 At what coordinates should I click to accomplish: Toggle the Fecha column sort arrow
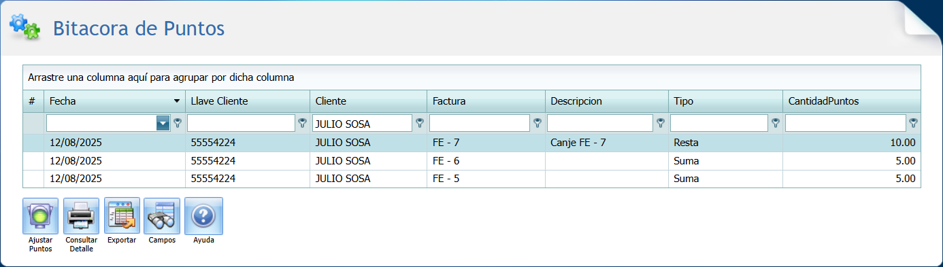(177, 101)
